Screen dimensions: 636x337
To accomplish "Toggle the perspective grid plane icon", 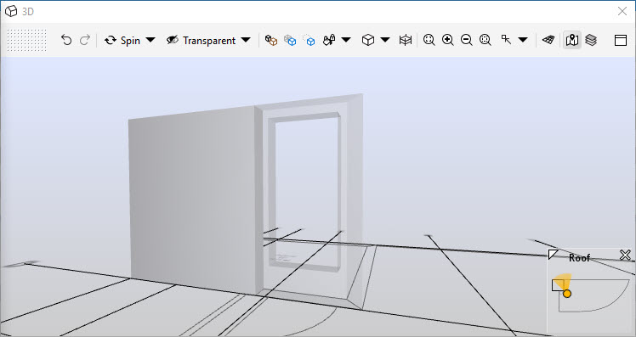I will point(548,40).
